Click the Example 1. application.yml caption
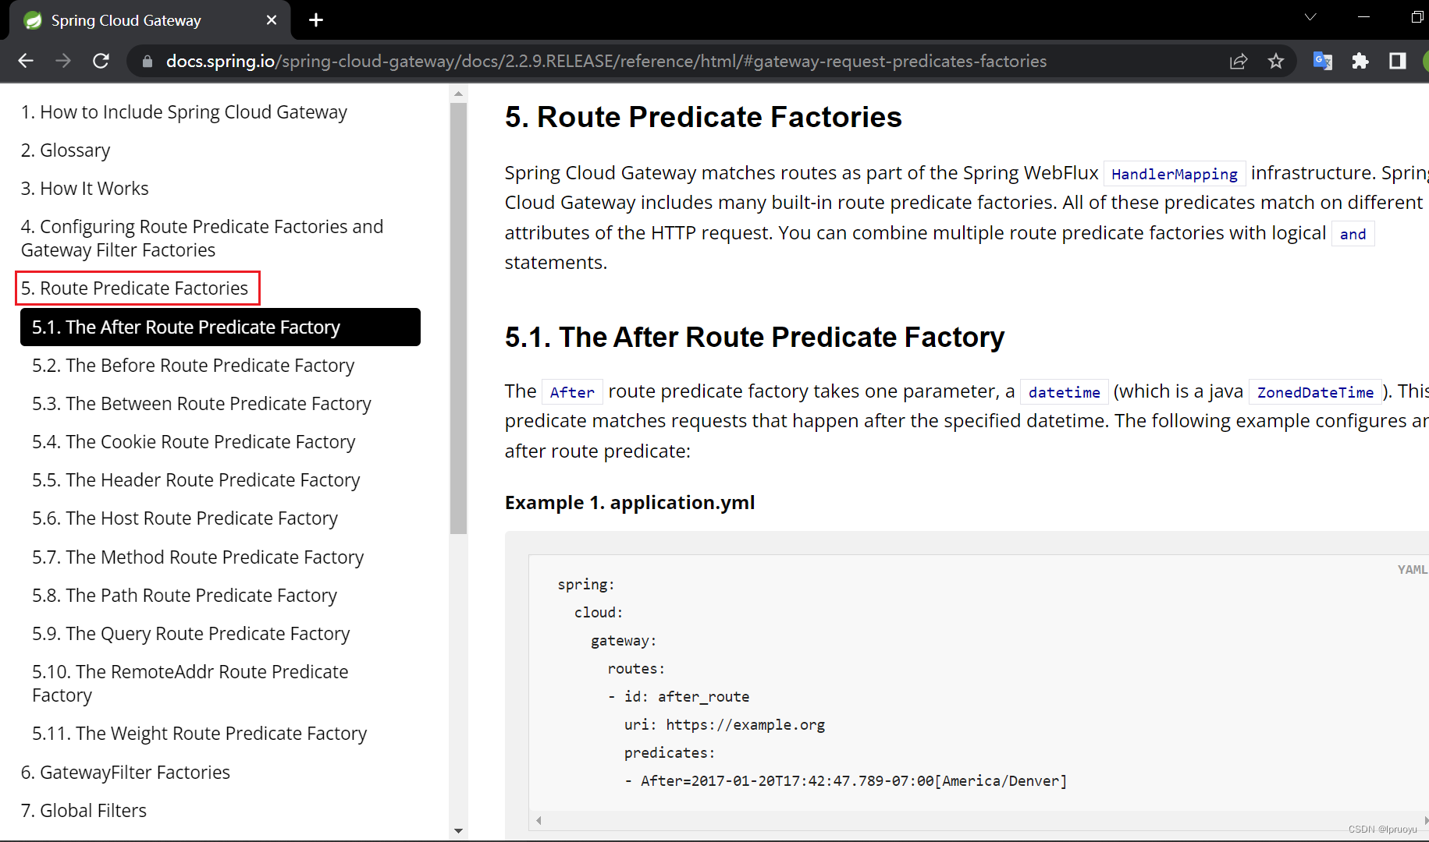This screenshot has width=1429, height=842. pyautogui.click(x=630, y=503)
